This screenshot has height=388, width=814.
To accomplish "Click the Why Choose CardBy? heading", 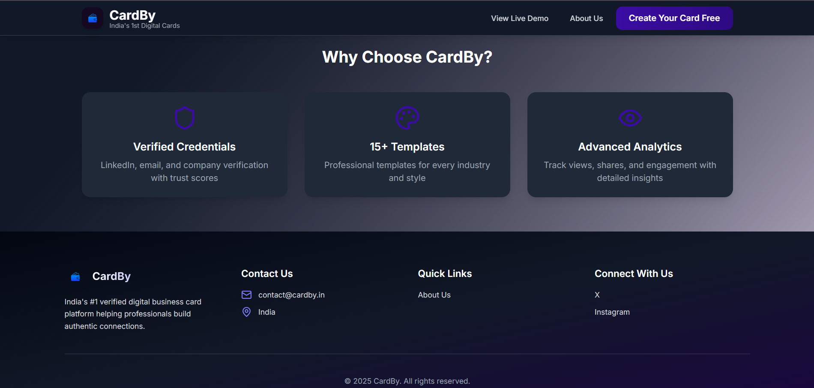I will click(407, 57).
